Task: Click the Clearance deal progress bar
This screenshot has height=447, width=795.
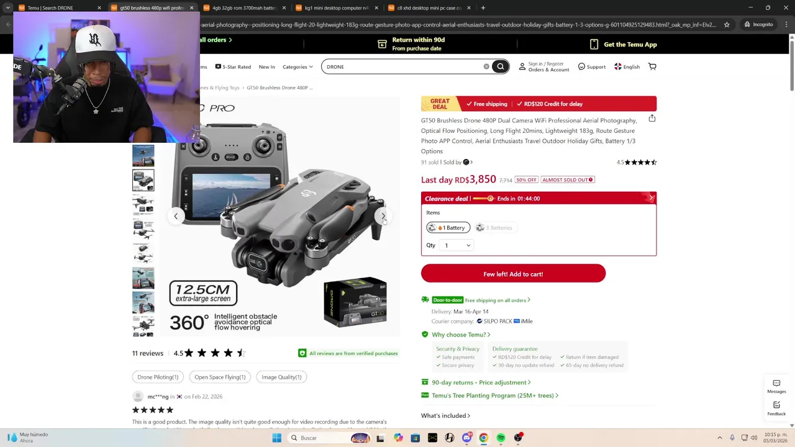Action: click(x=483, y=199)
